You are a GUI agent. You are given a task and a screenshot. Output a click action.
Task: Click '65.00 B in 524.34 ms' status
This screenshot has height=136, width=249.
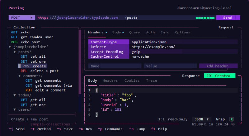(x=213, y=124)
